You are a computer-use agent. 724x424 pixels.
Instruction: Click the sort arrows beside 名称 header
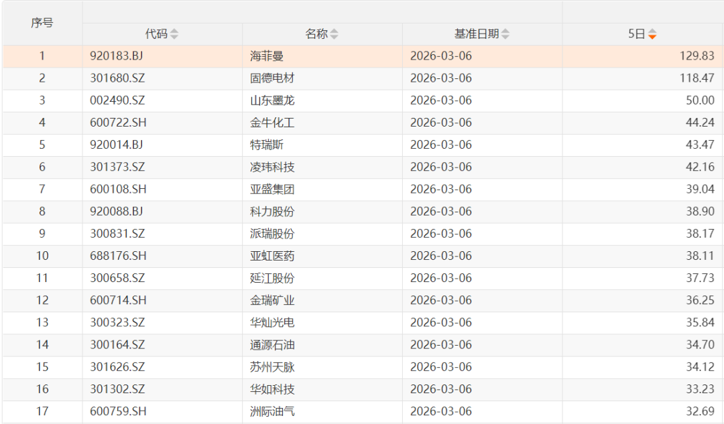point(335,34)
